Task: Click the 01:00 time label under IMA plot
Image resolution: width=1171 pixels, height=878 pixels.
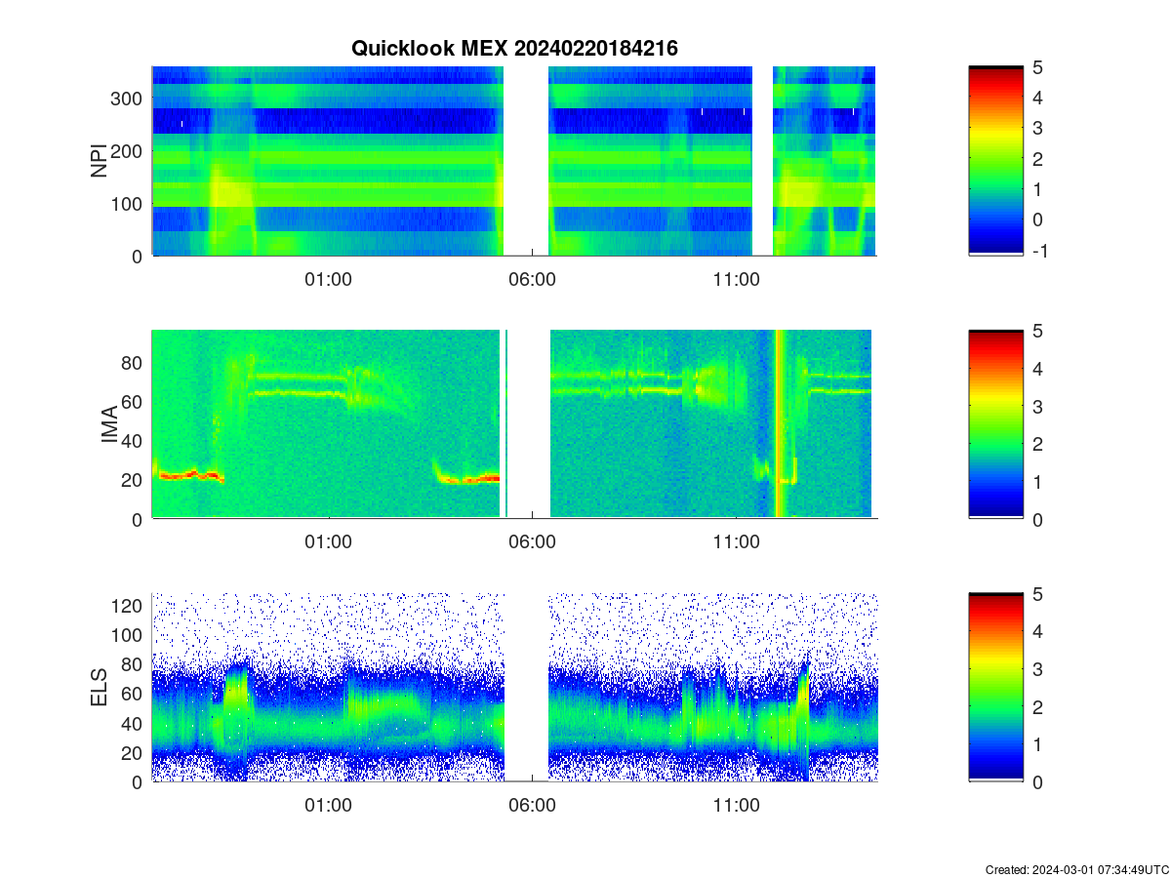Action: (x=329, y=542)
